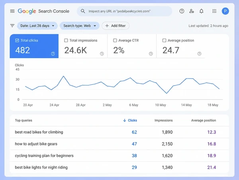Open the Google apps grid

pyautogui.click(x=214, y=11)
